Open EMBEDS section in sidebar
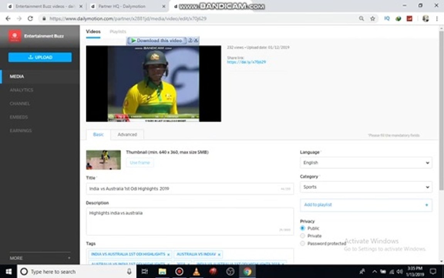This screenshot has height=278, width=444. pyautogui.click(x=18, y=117)
